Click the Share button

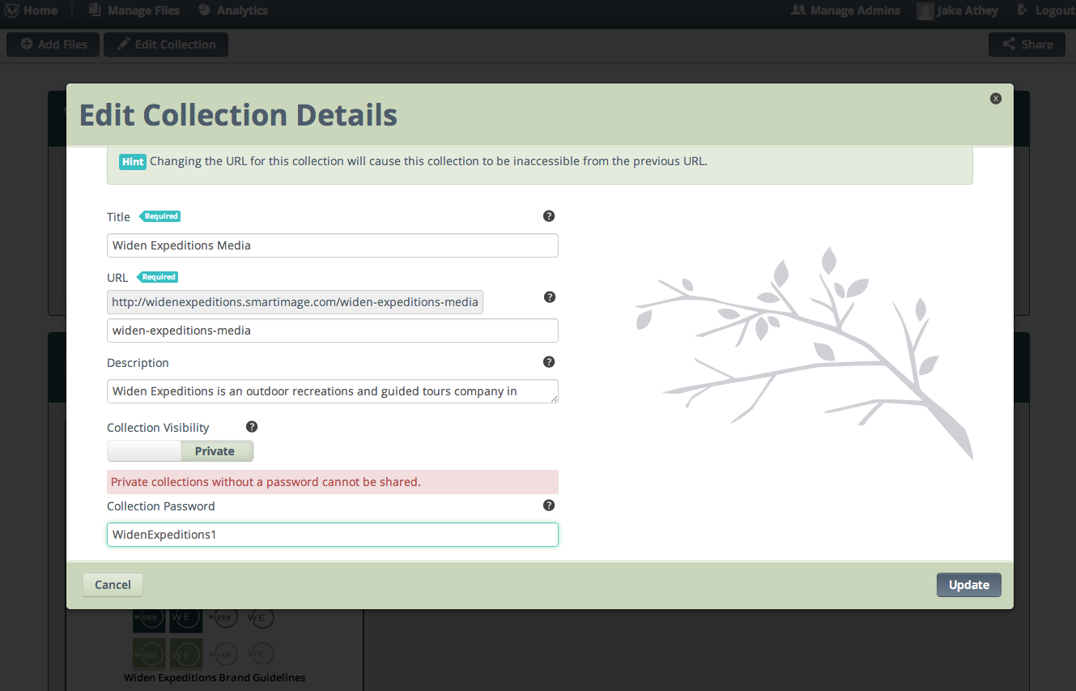1027,45
